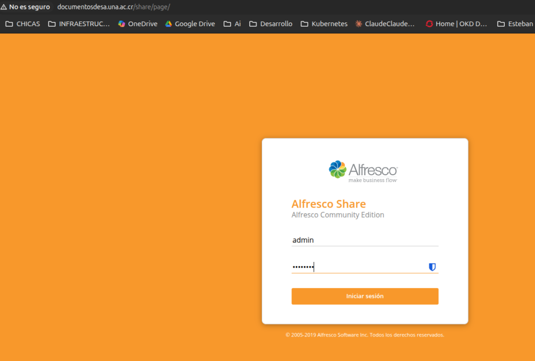Open the Esteban bookmark folder
Viewport: 535px width, 361px height.
(x=515, y=23)
